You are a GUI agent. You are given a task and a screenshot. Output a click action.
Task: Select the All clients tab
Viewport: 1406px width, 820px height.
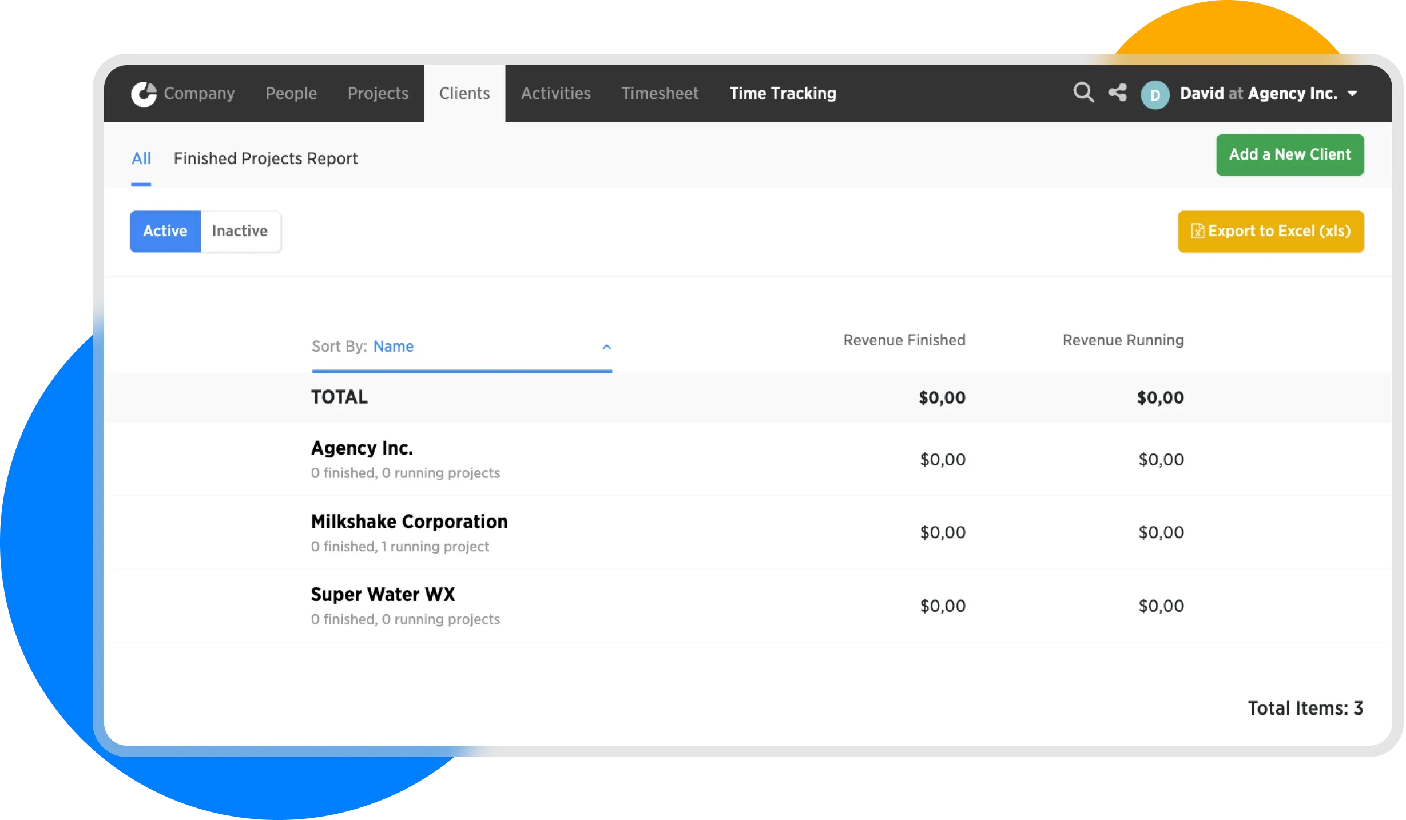pyautogui.click(x=141, y=158)
